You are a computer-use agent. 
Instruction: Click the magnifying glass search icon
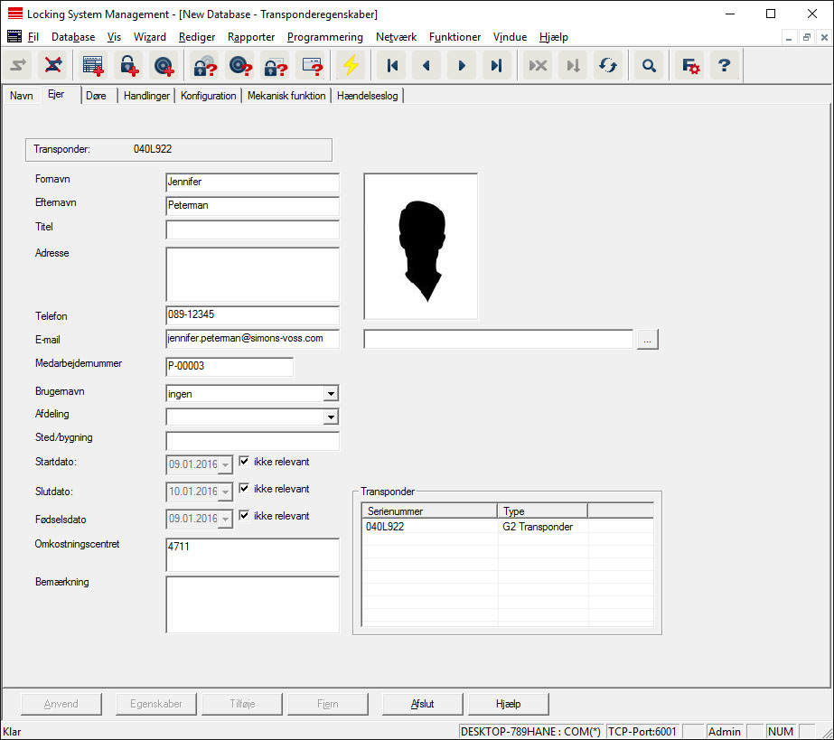click(648, 66)
